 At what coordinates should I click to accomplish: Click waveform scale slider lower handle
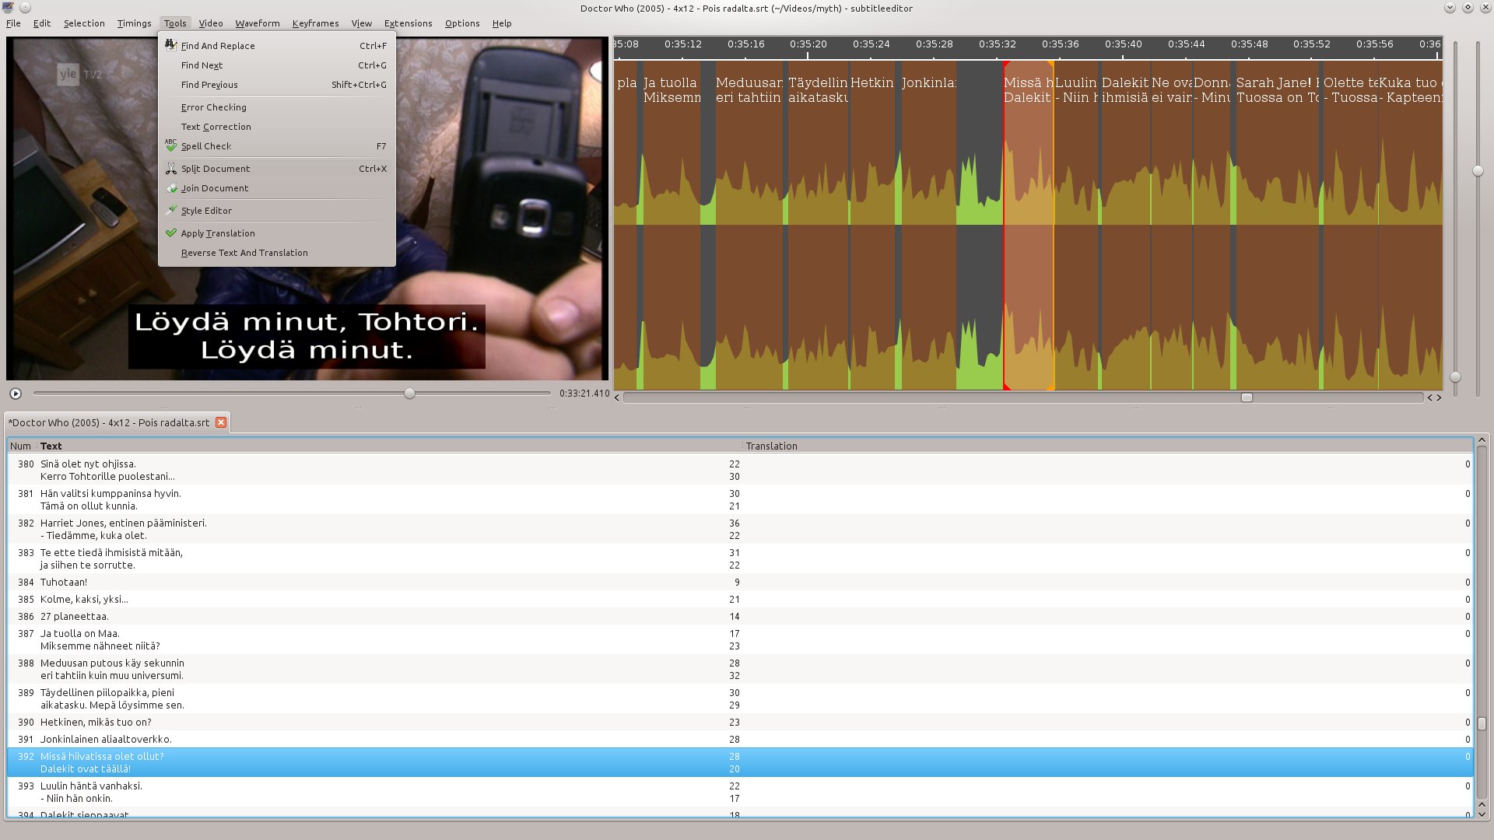tap(1455, 377)
